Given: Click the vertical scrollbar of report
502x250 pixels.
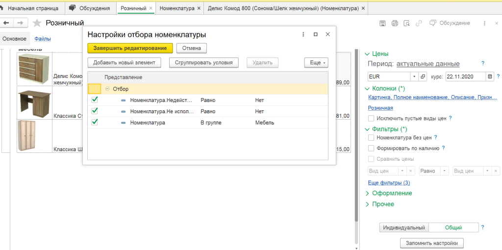Looking at the screenshot, I should 357,134.
